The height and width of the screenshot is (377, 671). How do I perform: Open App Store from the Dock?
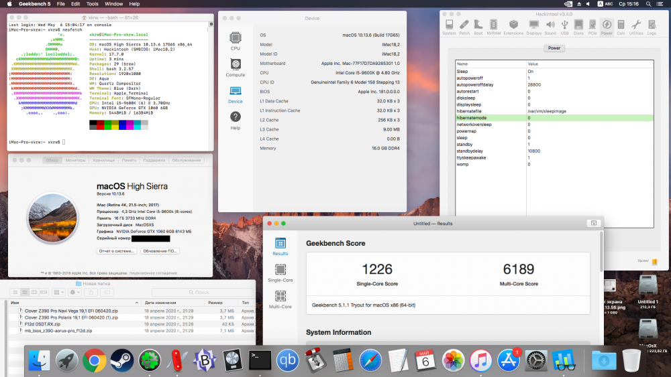[x=509, y=361]
